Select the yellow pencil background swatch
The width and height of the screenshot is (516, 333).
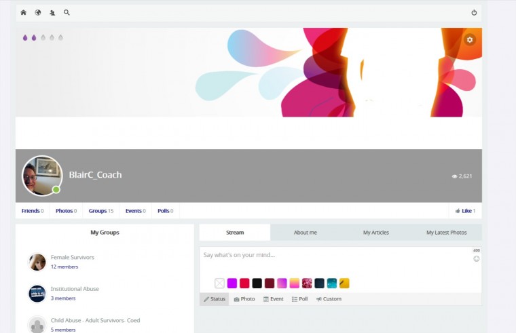tap(344, 283)
